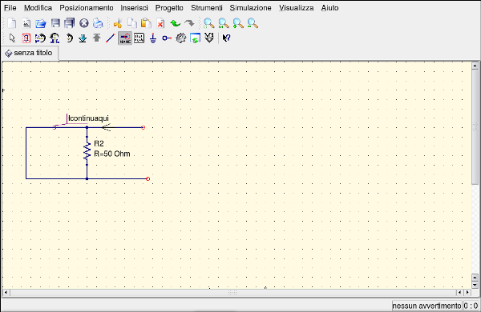Image resolution: width=481 pixels, height=312 pixels.
Task: Open the Modifica menu
Action: pyautogui.click(x=38, y=8)
